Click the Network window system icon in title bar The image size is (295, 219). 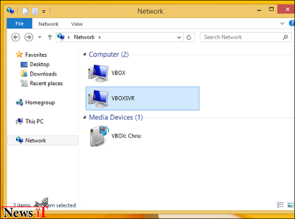click(10, 11)
